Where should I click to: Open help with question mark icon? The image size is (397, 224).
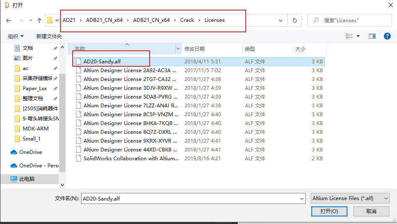coord(387,36)
